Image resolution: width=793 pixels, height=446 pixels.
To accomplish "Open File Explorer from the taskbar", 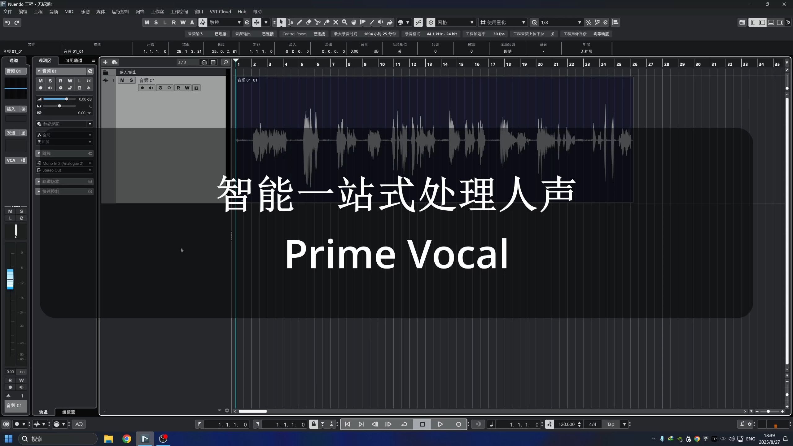I will 108,439.
